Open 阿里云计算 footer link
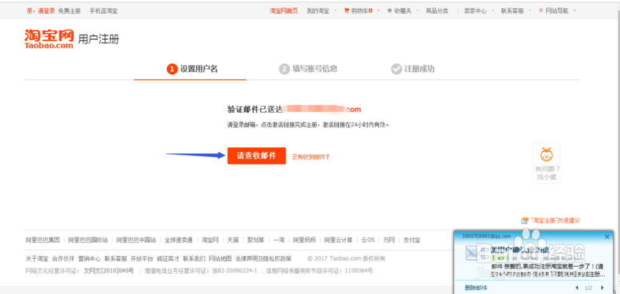The image size is (620, 294). [339, 240]
